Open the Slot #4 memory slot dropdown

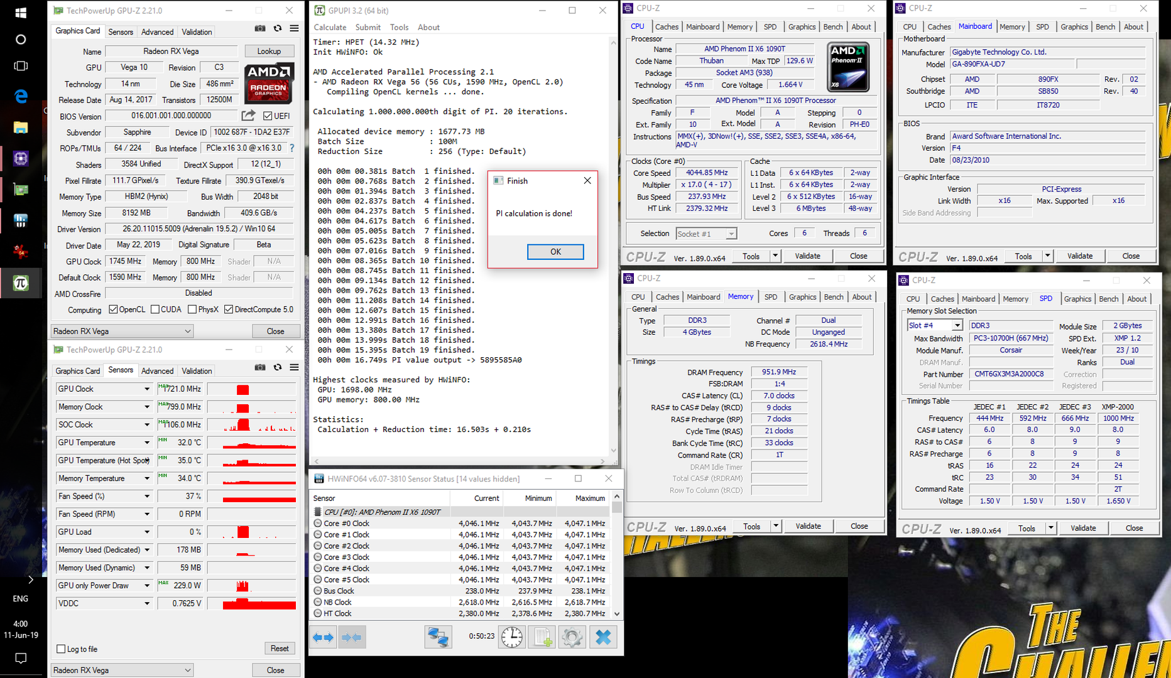(x=935, y=325)
